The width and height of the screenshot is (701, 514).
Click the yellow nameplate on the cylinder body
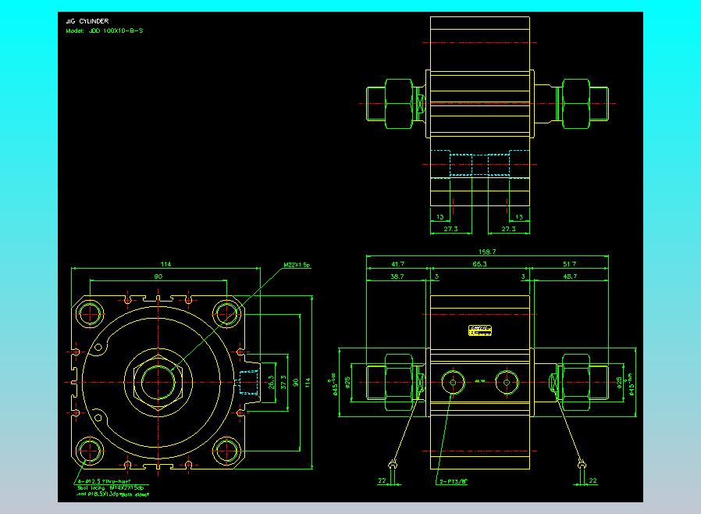click(480, 330)
